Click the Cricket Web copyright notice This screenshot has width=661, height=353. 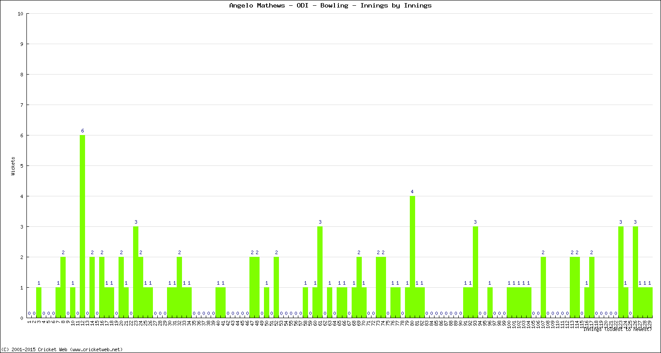[x=63, y=349]
